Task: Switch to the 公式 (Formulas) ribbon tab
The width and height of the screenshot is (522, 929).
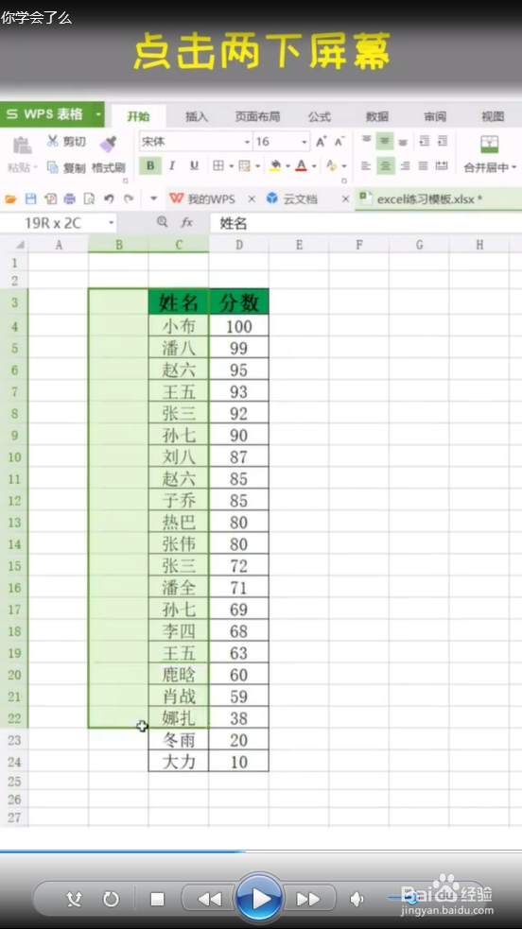Action: [319, 117]
